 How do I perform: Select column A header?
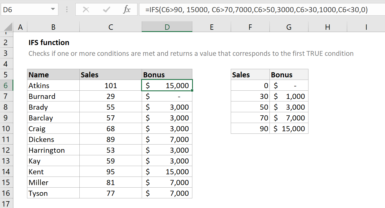[x=20, y=27]
